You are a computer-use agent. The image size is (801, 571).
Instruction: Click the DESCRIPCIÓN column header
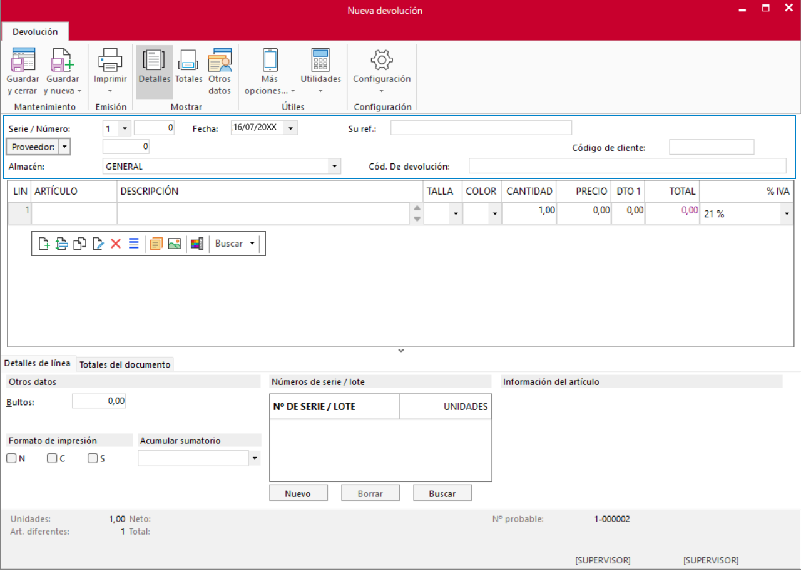click(270, 192)
